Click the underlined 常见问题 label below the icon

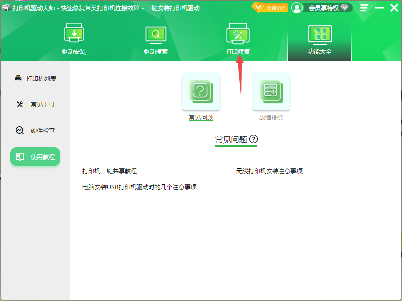(x=200, y=117)
